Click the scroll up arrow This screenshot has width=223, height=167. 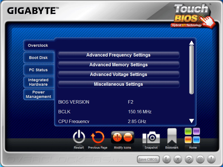click(x=192, y=43)
